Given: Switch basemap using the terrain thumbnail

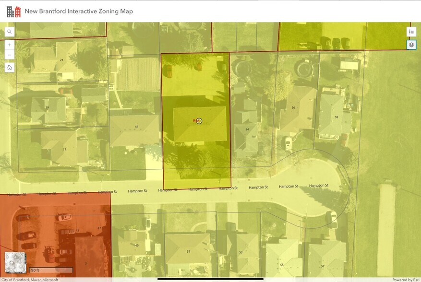Looking at the screenshot, I should click(x=15, y=262).
